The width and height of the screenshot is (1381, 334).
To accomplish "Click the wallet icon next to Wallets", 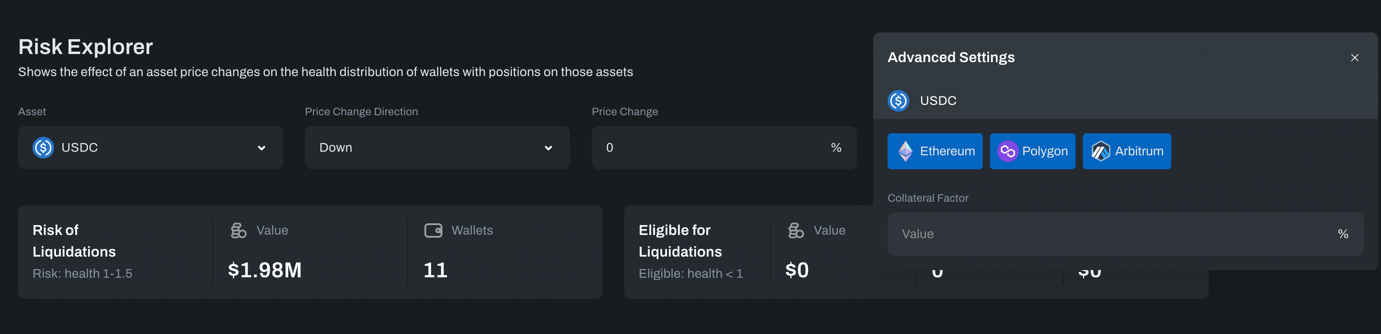I will coord(433,231).
